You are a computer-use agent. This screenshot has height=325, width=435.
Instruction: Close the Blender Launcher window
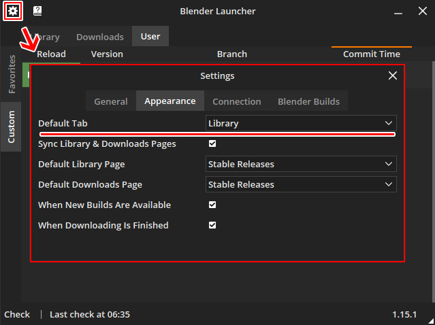(x=423, y=11)
